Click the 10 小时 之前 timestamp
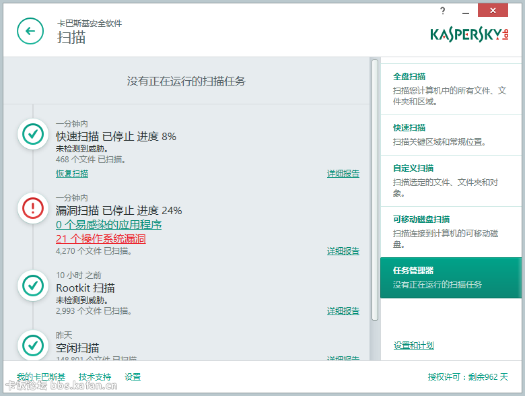525x396 pixels. (79, 275)
